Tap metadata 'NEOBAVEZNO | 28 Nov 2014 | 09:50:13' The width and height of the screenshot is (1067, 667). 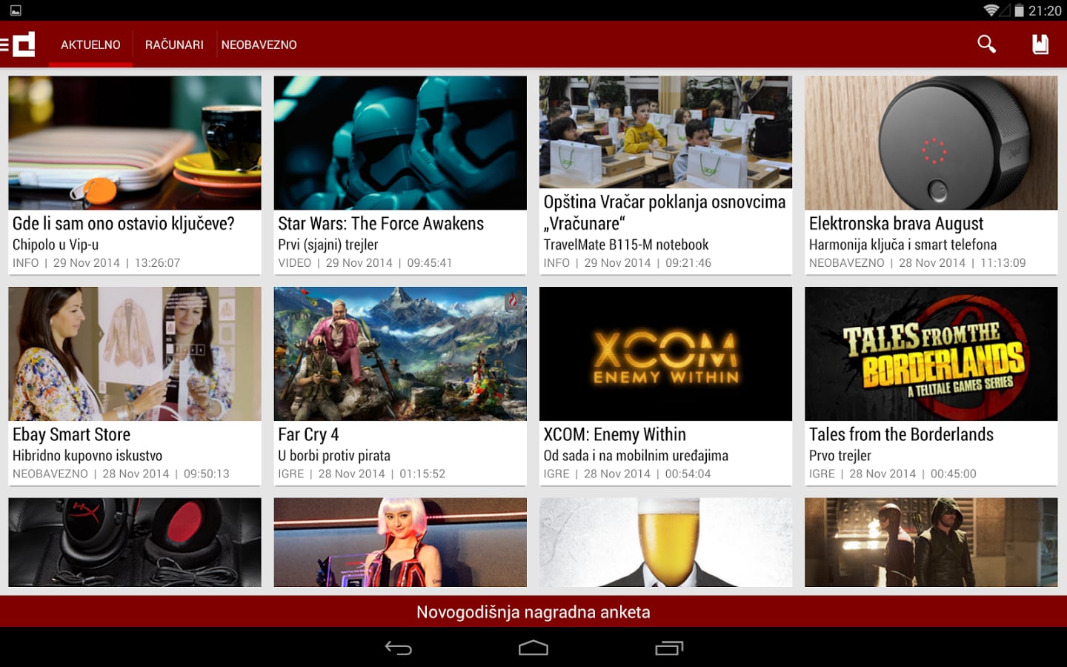point(121,474)
